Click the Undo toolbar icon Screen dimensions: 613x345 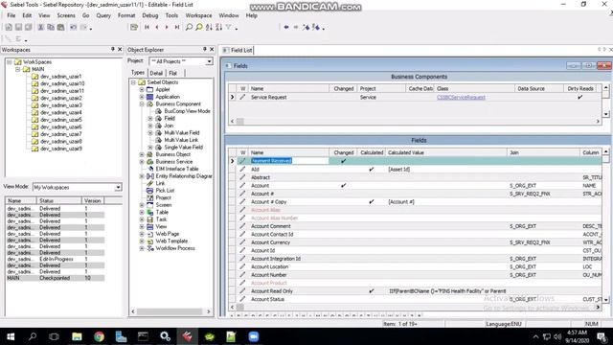click(73, 27)
